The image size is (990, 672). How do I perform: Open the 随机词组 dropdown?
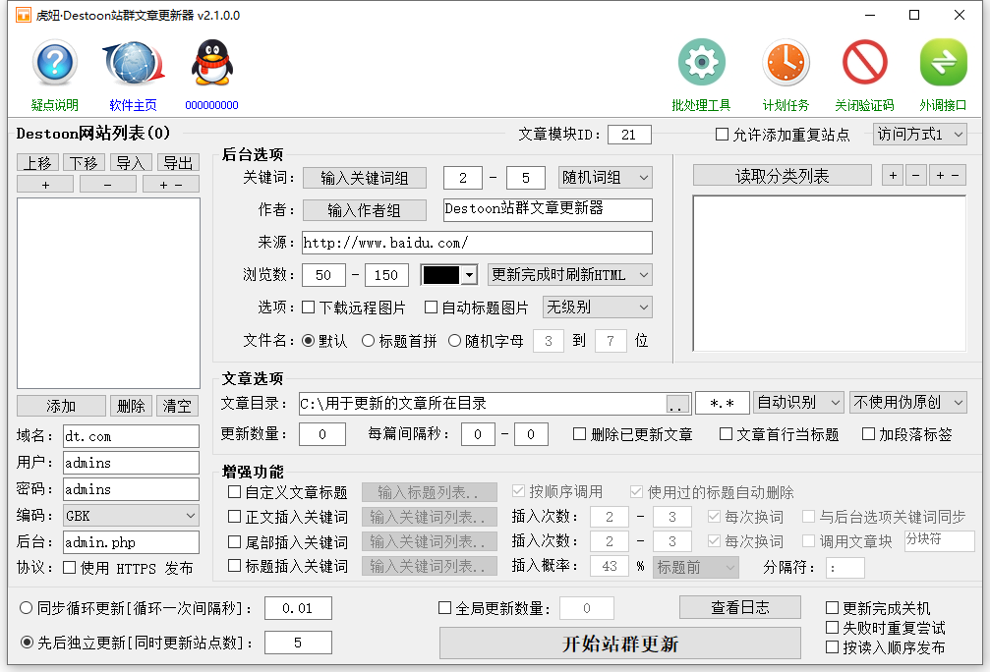(x=605, y=177)
